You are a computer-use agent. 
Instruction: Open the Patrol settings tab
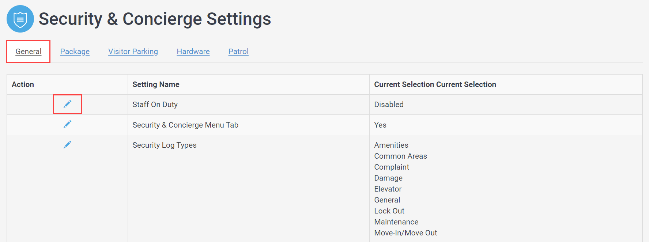point(238,52)
